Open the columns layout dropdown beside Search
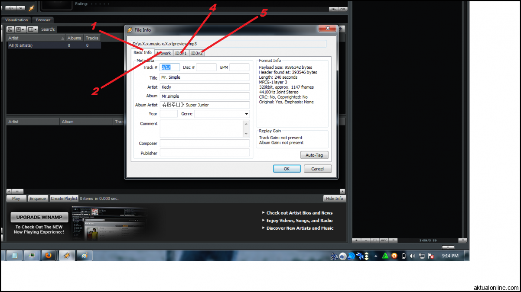The image size is (521, 292). click(33, 29)
